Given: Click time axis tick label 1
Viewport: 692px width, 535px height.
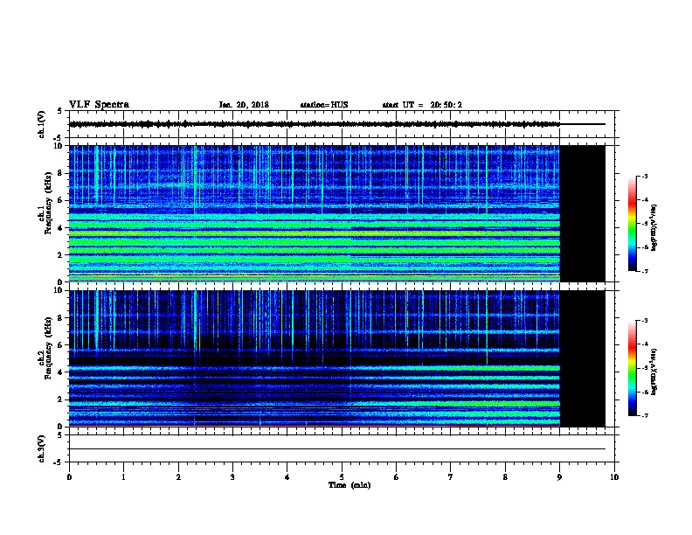Looking at the screenshot, I should tap(123, 476).
